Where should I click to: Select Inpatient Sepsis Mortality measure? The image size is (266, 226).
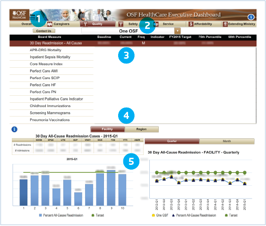click(x=51, y=57)
